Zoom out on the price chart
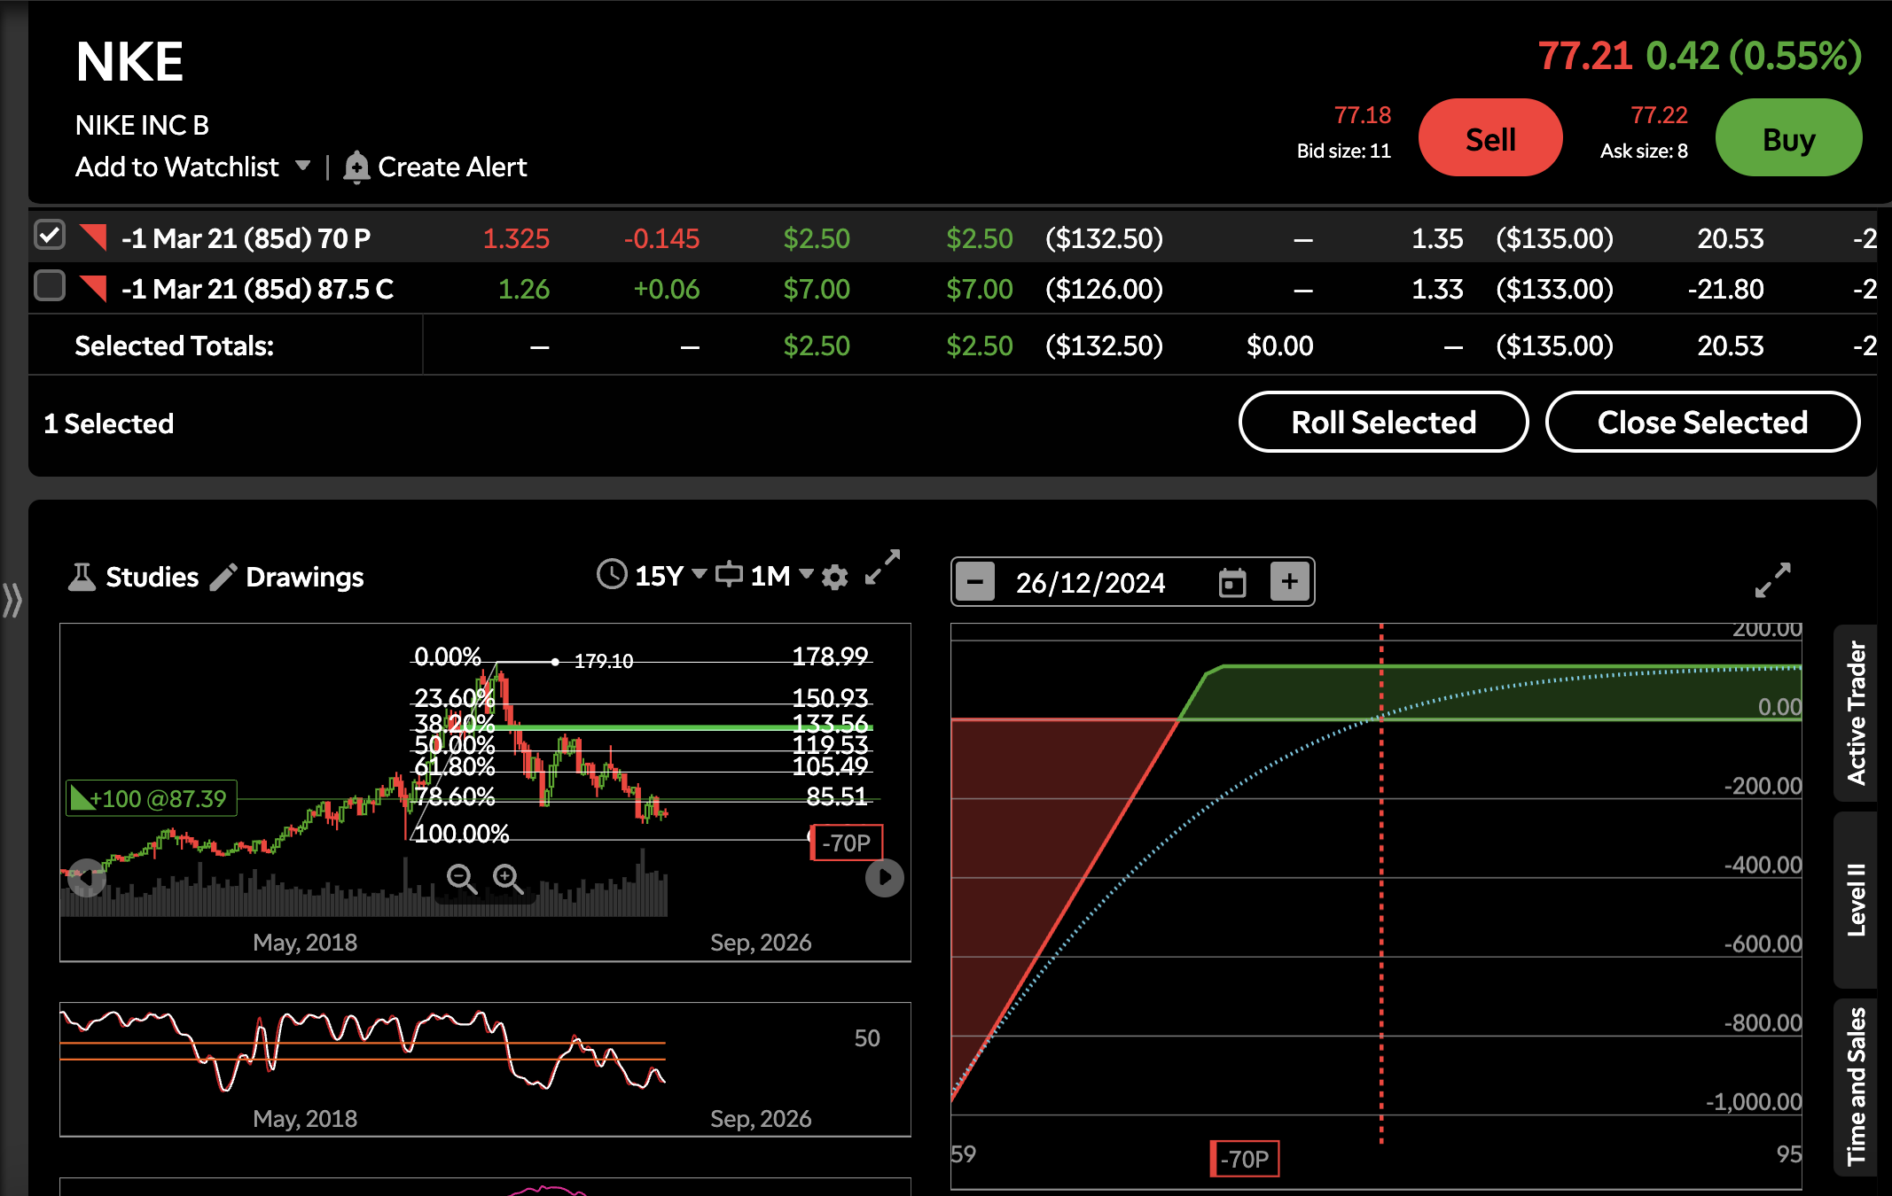Image resolution: width=1892 pixels, height=1196 pixels. tap(461, 878)
